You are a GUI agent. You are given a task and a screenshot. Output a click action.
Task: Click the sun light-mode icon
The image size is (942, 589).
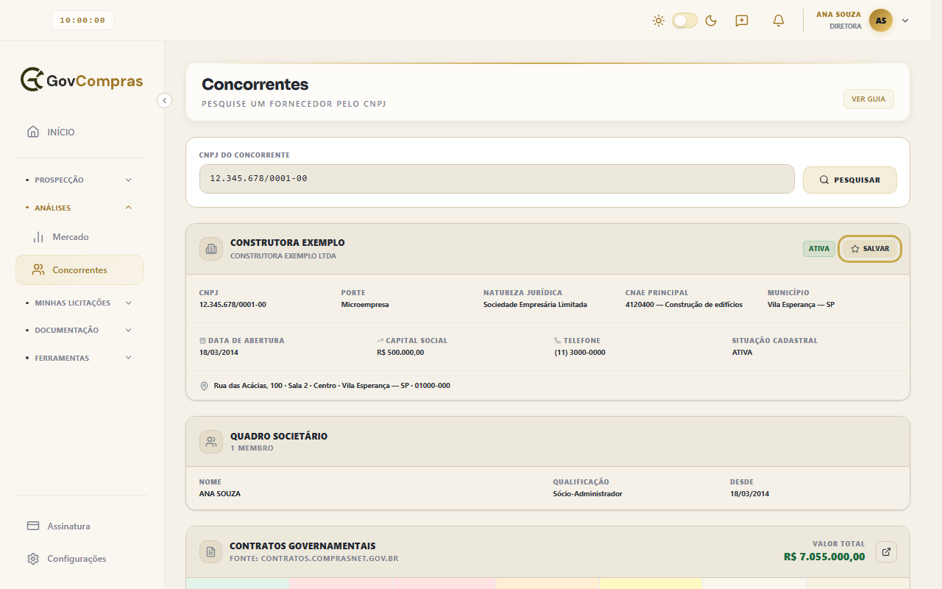(659, 21)
